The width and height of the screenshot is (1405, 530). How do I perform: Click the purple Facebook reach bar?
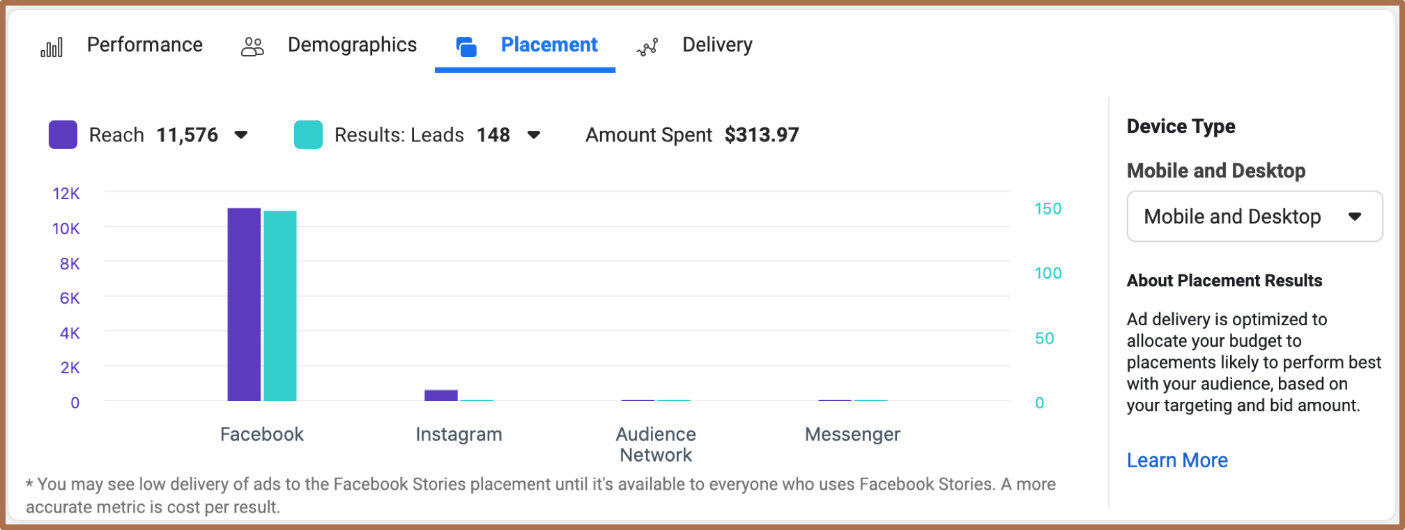coord(244,304)
